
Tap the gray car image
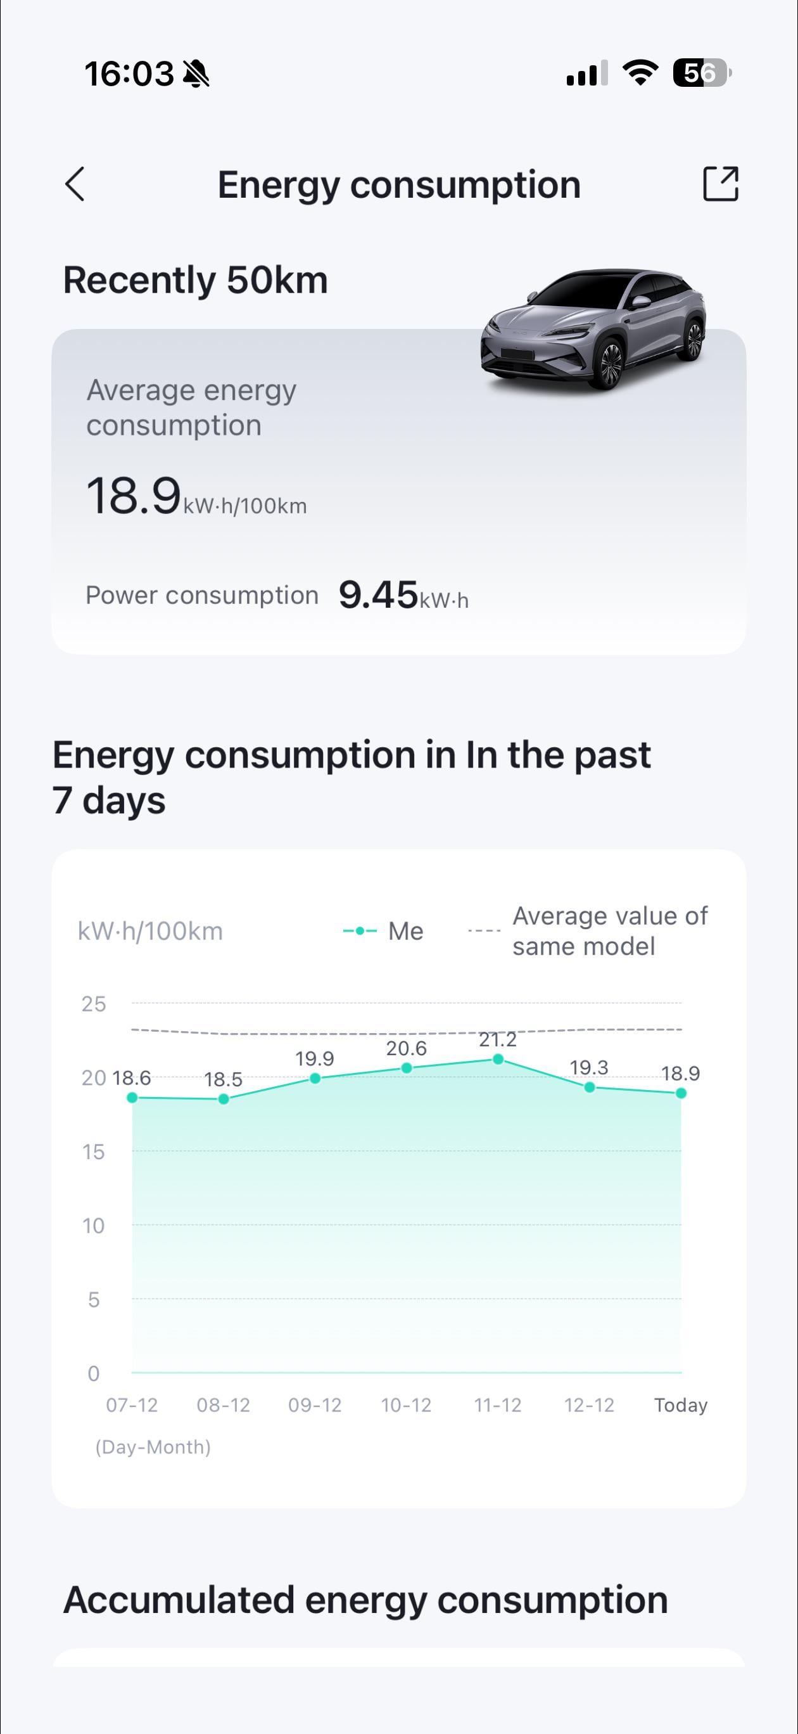point(593,328)
